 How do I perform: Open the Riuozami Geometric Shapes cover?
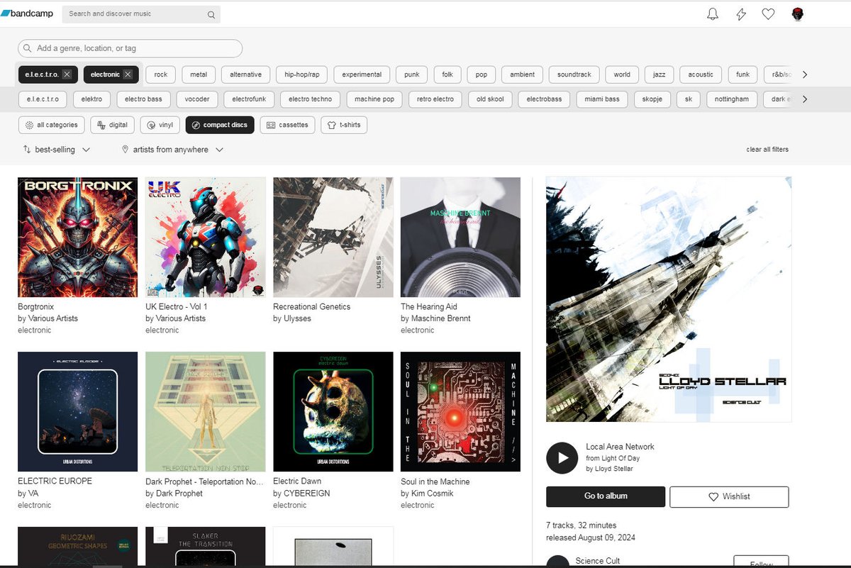click(x=77, y=546)
